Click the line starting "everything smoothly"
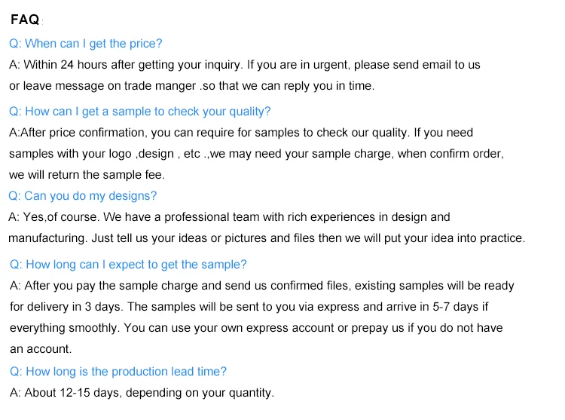Screen dimensions: 565x420 tap(256, 328)
